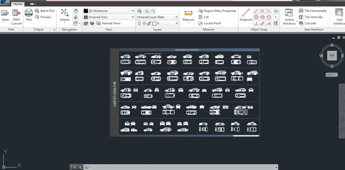This screenshot has height=170, width=345.
Task: Tile windows Horizontally
Action: [313, 11]
